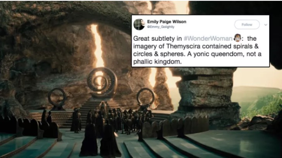The image size is (282, 158).
Task: Open the chevron menu beside Follow
Action: point(266,25)
